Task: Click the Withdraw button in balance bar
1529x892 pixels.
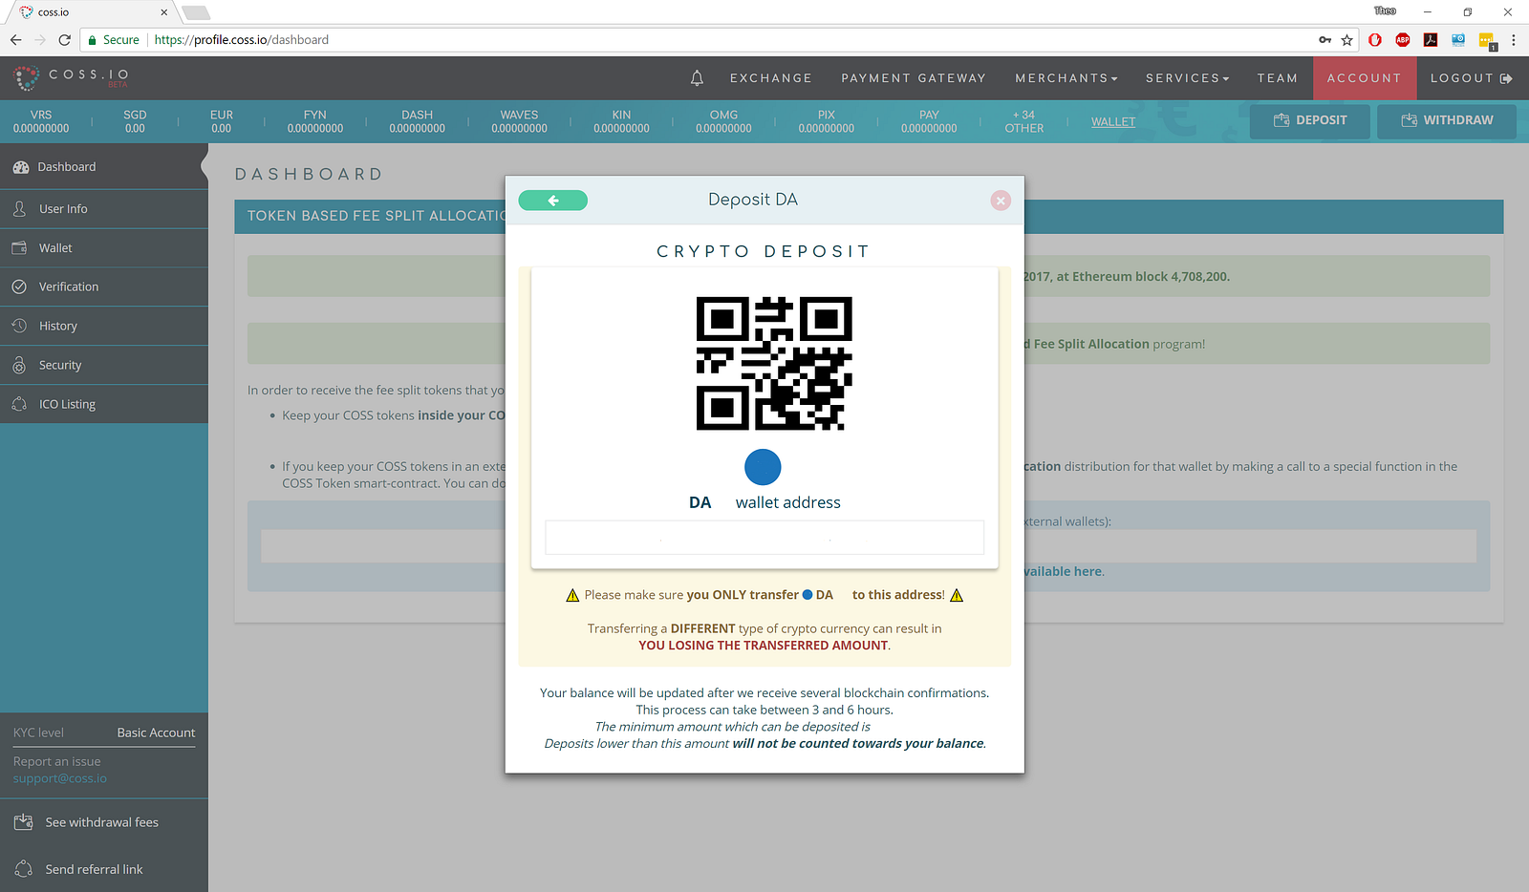Action: [1447, 121]
